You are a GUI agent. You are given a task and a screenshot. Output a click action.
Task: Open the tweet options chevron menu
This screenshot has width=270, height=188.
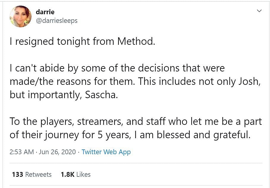(x=259, y=11)
